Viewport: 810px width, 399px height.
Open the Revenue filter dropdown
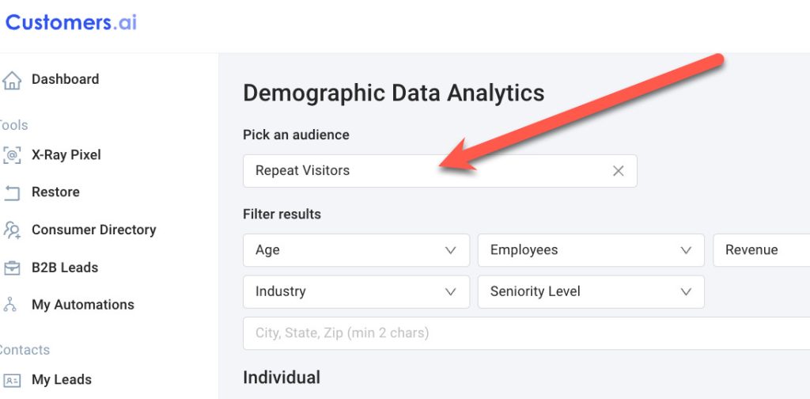(x=762, y=250)
